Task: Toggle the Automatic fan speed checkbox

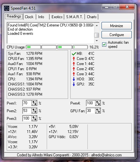Action: (x=104, y=44)
